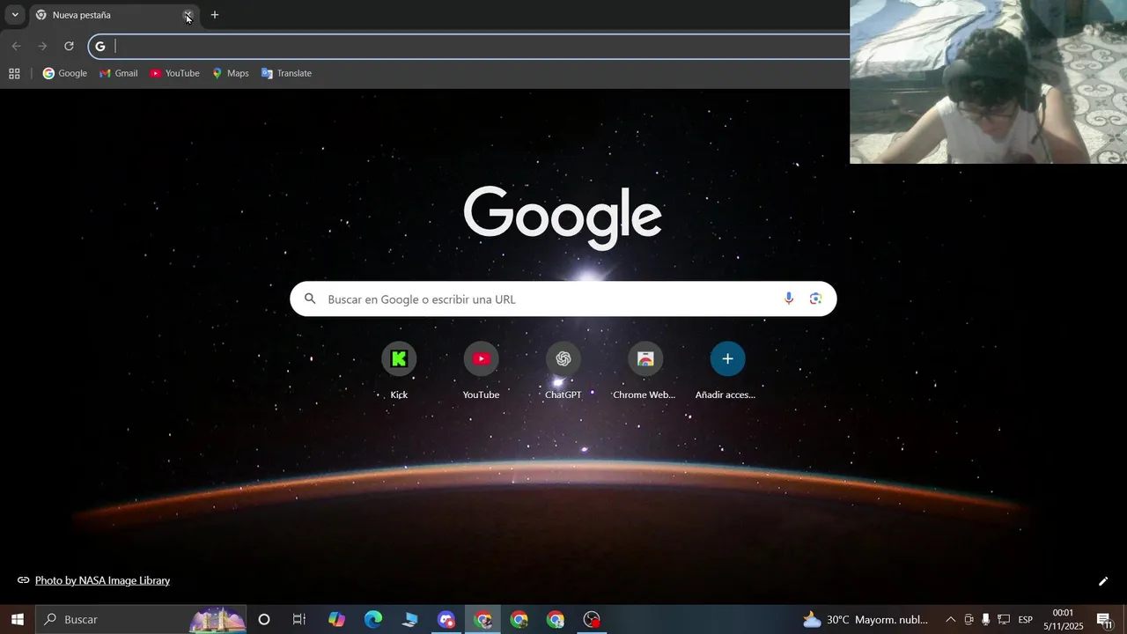Open Cortana circle icon on taskbar
1127x634 pixels.
[x=264, y=619]
